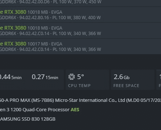Open the RTX 3080 card with 94.02.42.80.16 BIOS

coord(80,15)
